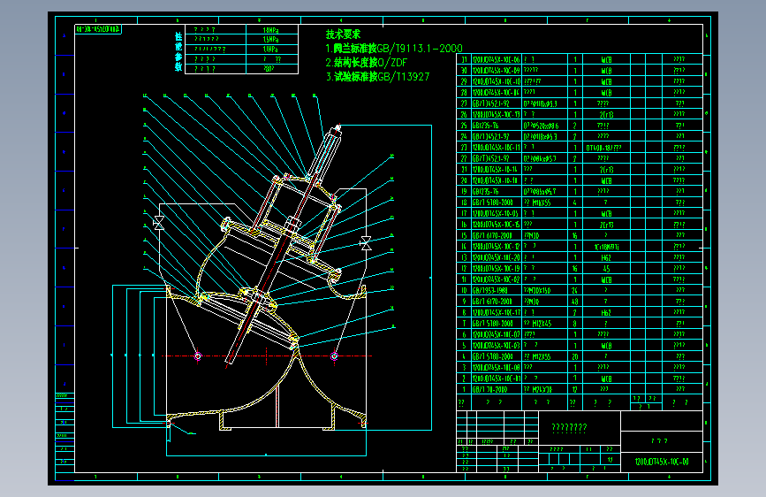Select quantity 20 in parts row 4
The width and height of the screenshot is (766, 497).
click(x=575, y=356)
